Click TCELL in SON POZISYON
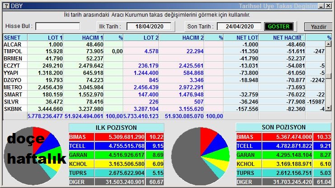The width and height of the screenshot is (335, 188). [x=249, y=146]
